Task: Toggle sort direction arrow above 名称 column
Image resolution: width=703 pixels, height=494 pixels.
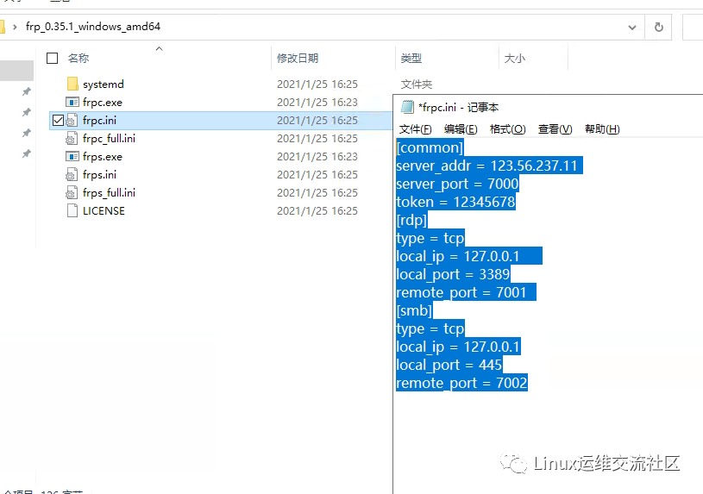Action: coord(160,48)
